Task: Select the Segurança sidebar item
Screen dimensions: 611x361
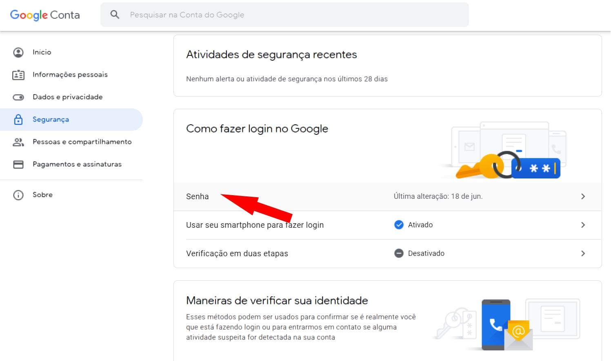Action: tap(71, 119)
